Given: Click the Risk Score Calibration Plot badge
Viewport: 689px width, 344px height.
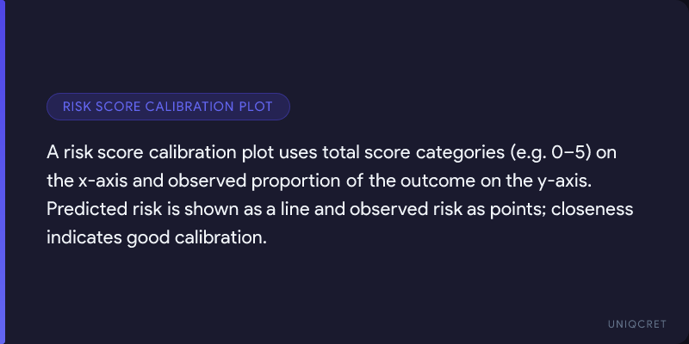Looking at the screenshot, I should point(168,107).
